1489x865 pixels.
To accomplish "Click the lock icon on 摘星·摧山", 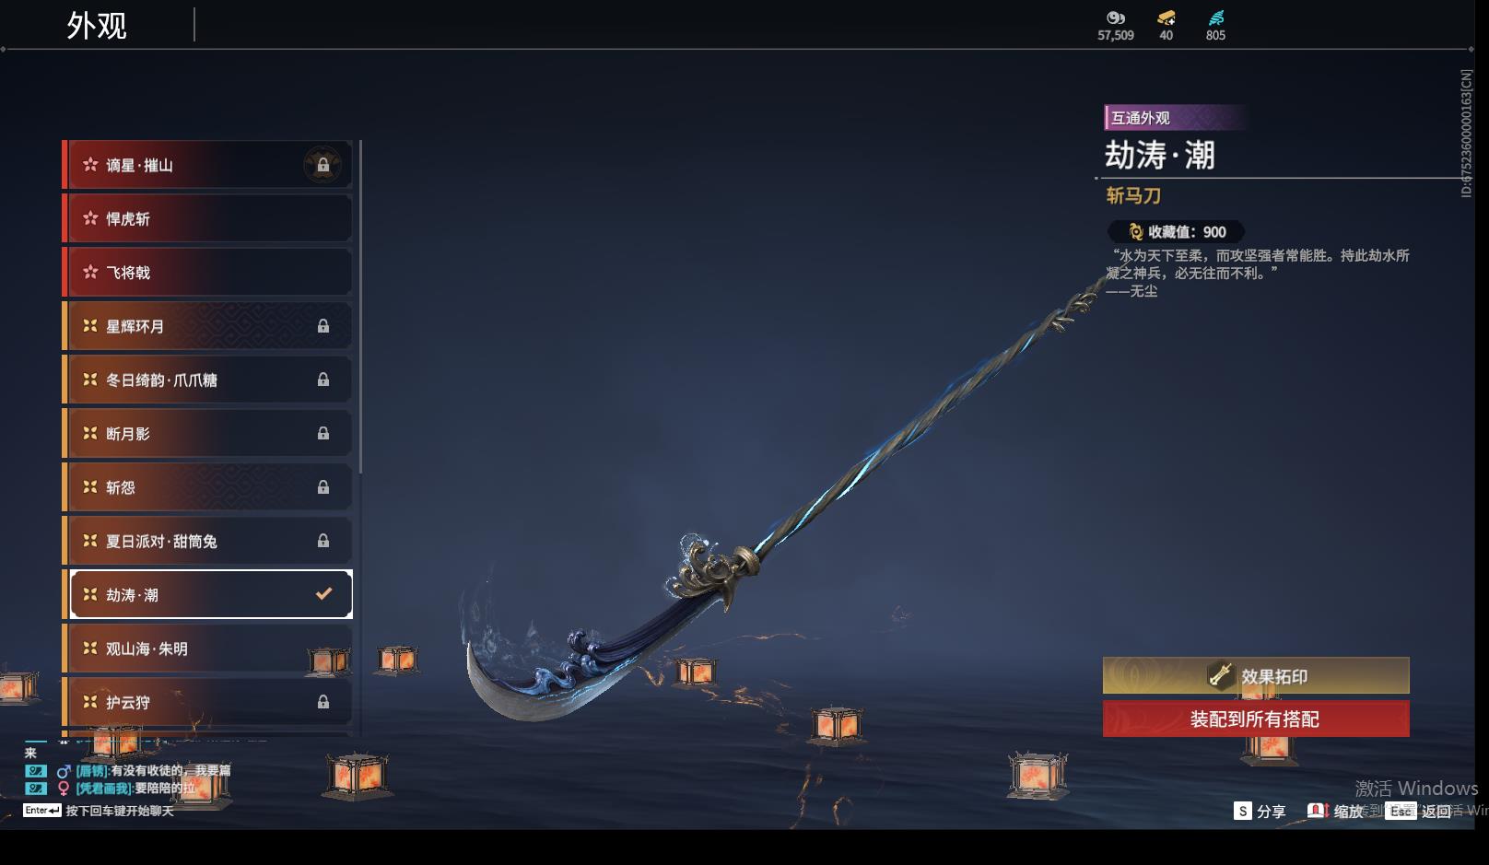I will point(323,166).
